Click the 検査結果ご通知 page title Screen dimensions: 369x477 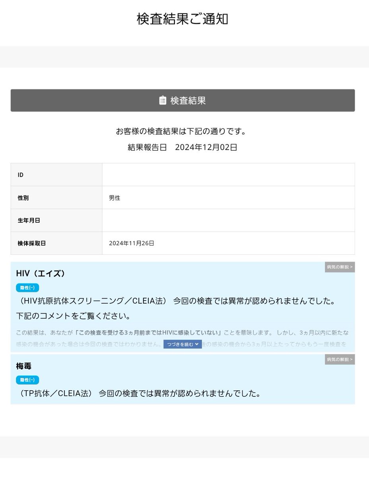click(x=183, y=19)
